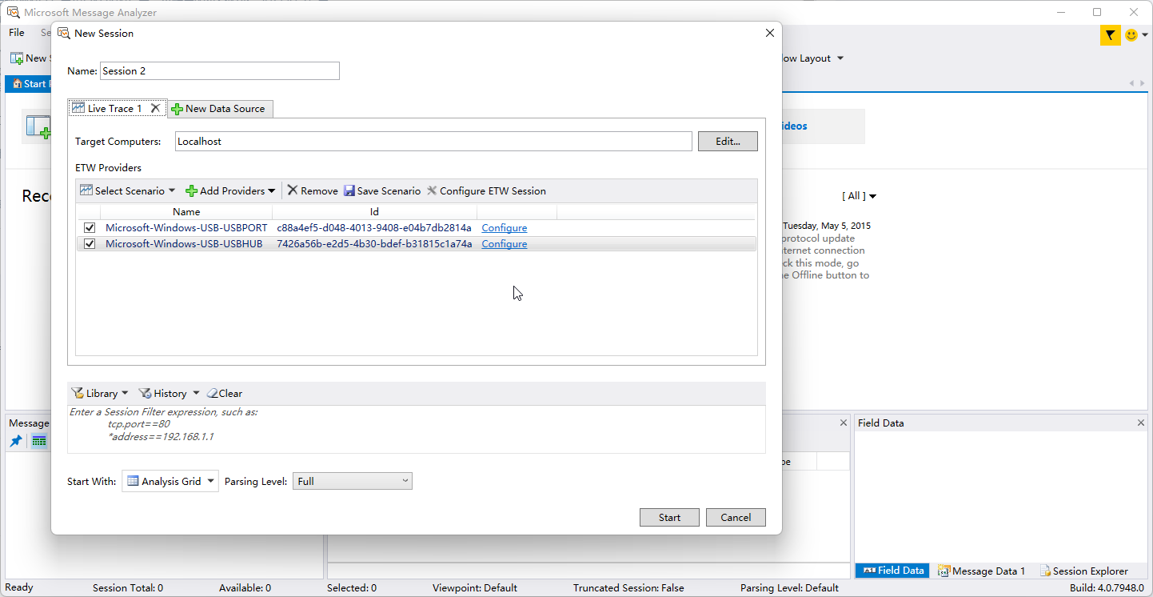The width and height of the screenshot is (1153, 597).
Task: Open the window Layout dropdown arrow
Action: [840, 58]
